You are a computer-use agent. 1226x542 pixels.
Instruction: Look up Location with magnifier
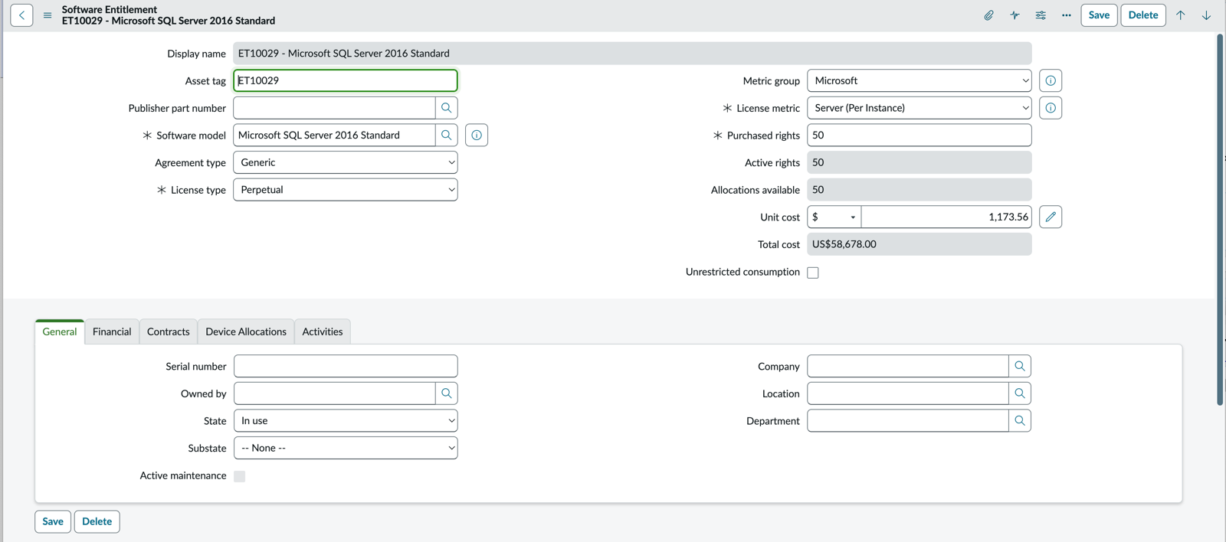pyautogui.click(x=1020, y=393)
